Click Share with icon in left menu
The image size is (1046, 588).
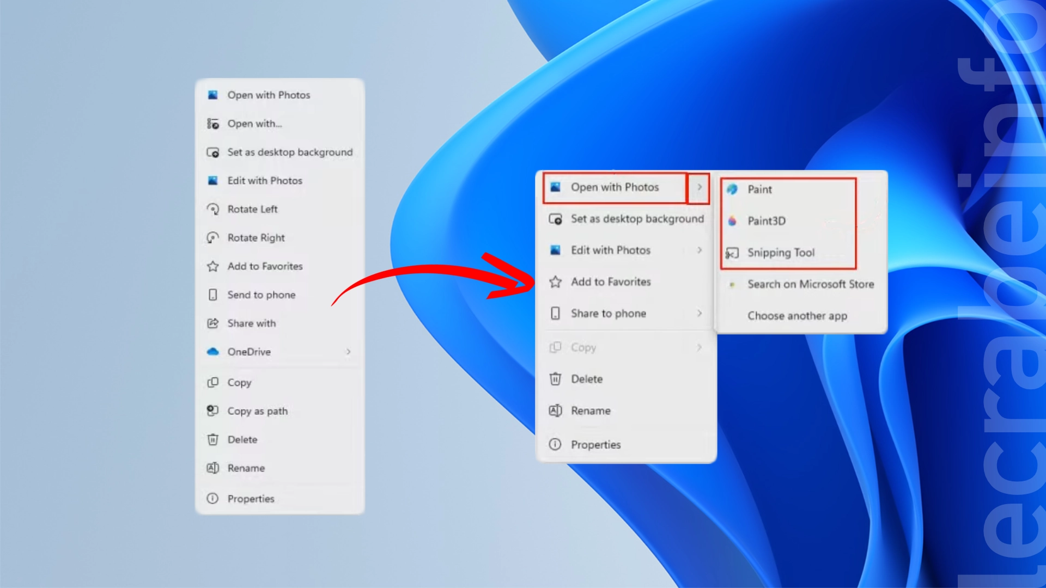click(213, 323)
